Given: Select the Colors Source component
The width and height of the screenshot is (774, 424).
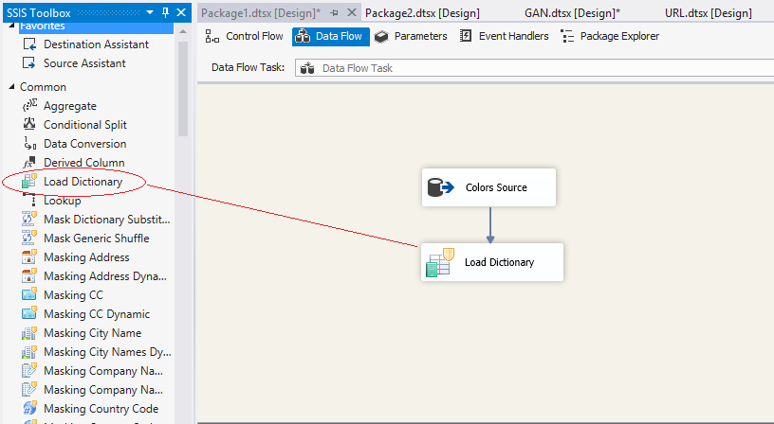Looking at the screenshot, I should (x=488, y=187).
